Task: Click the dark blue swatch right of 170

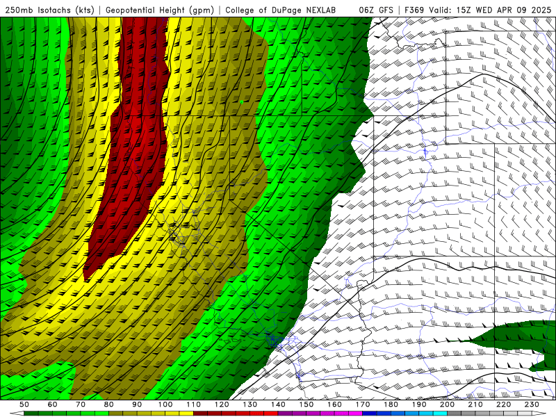Action: [370, 414]
